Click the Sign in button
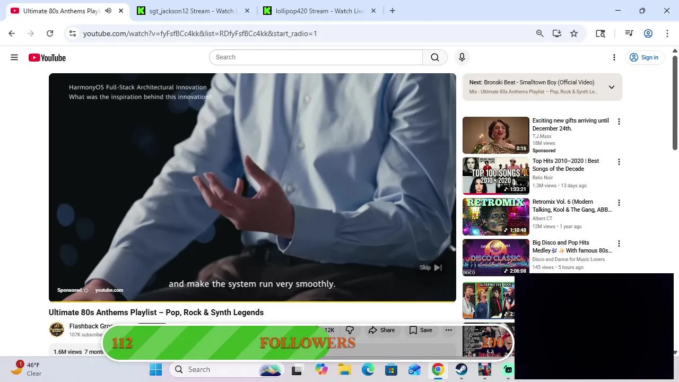 (644, 57)
